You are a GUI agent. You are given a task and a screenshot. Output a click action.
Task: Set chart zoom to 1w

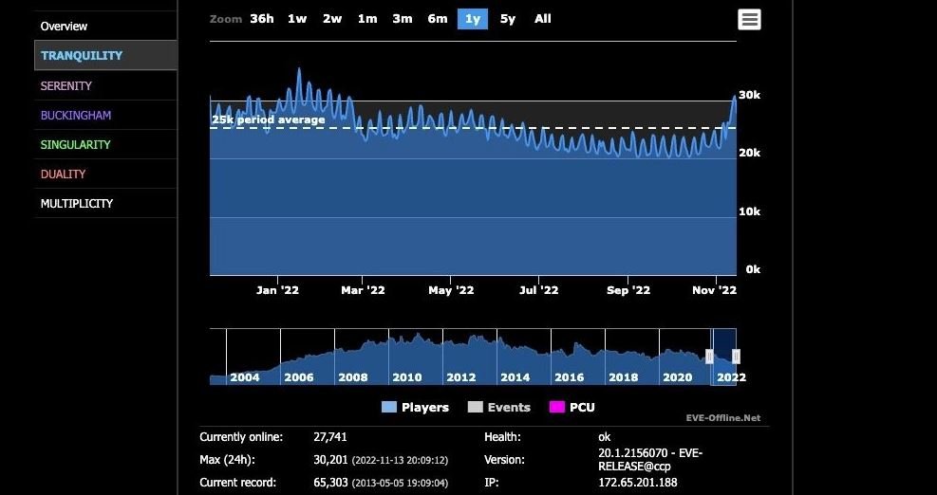click(297, 19)
